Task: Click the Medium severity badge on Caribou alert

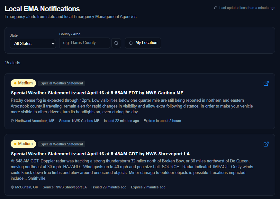Action: 23,83
